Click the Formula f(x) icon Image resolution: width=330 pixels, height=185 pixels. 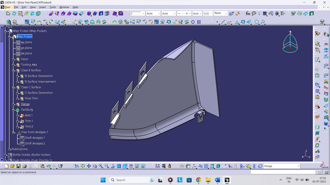(248, 14)
